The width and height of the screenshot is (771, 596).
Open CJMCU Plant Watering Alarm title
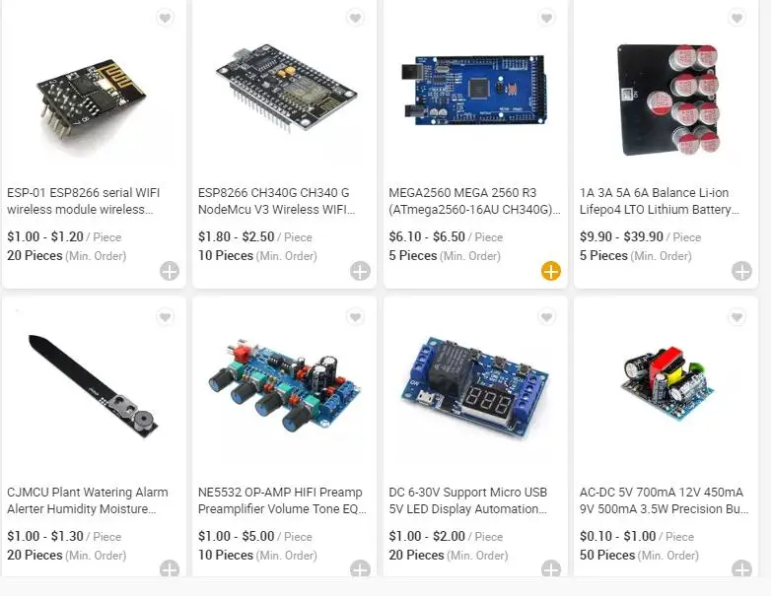click(x=88, y=500)
